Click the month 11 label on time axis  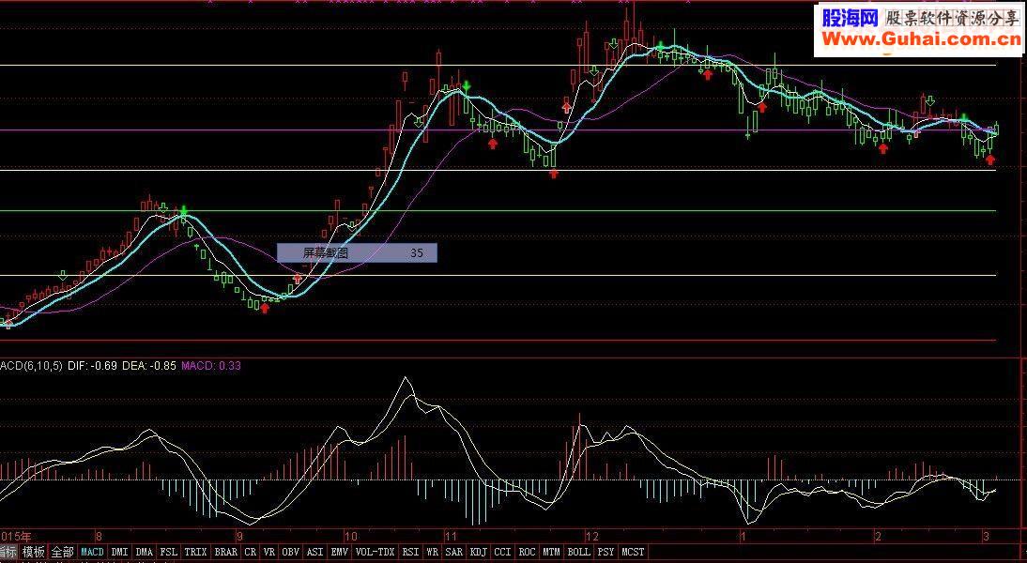pos(451,536)
